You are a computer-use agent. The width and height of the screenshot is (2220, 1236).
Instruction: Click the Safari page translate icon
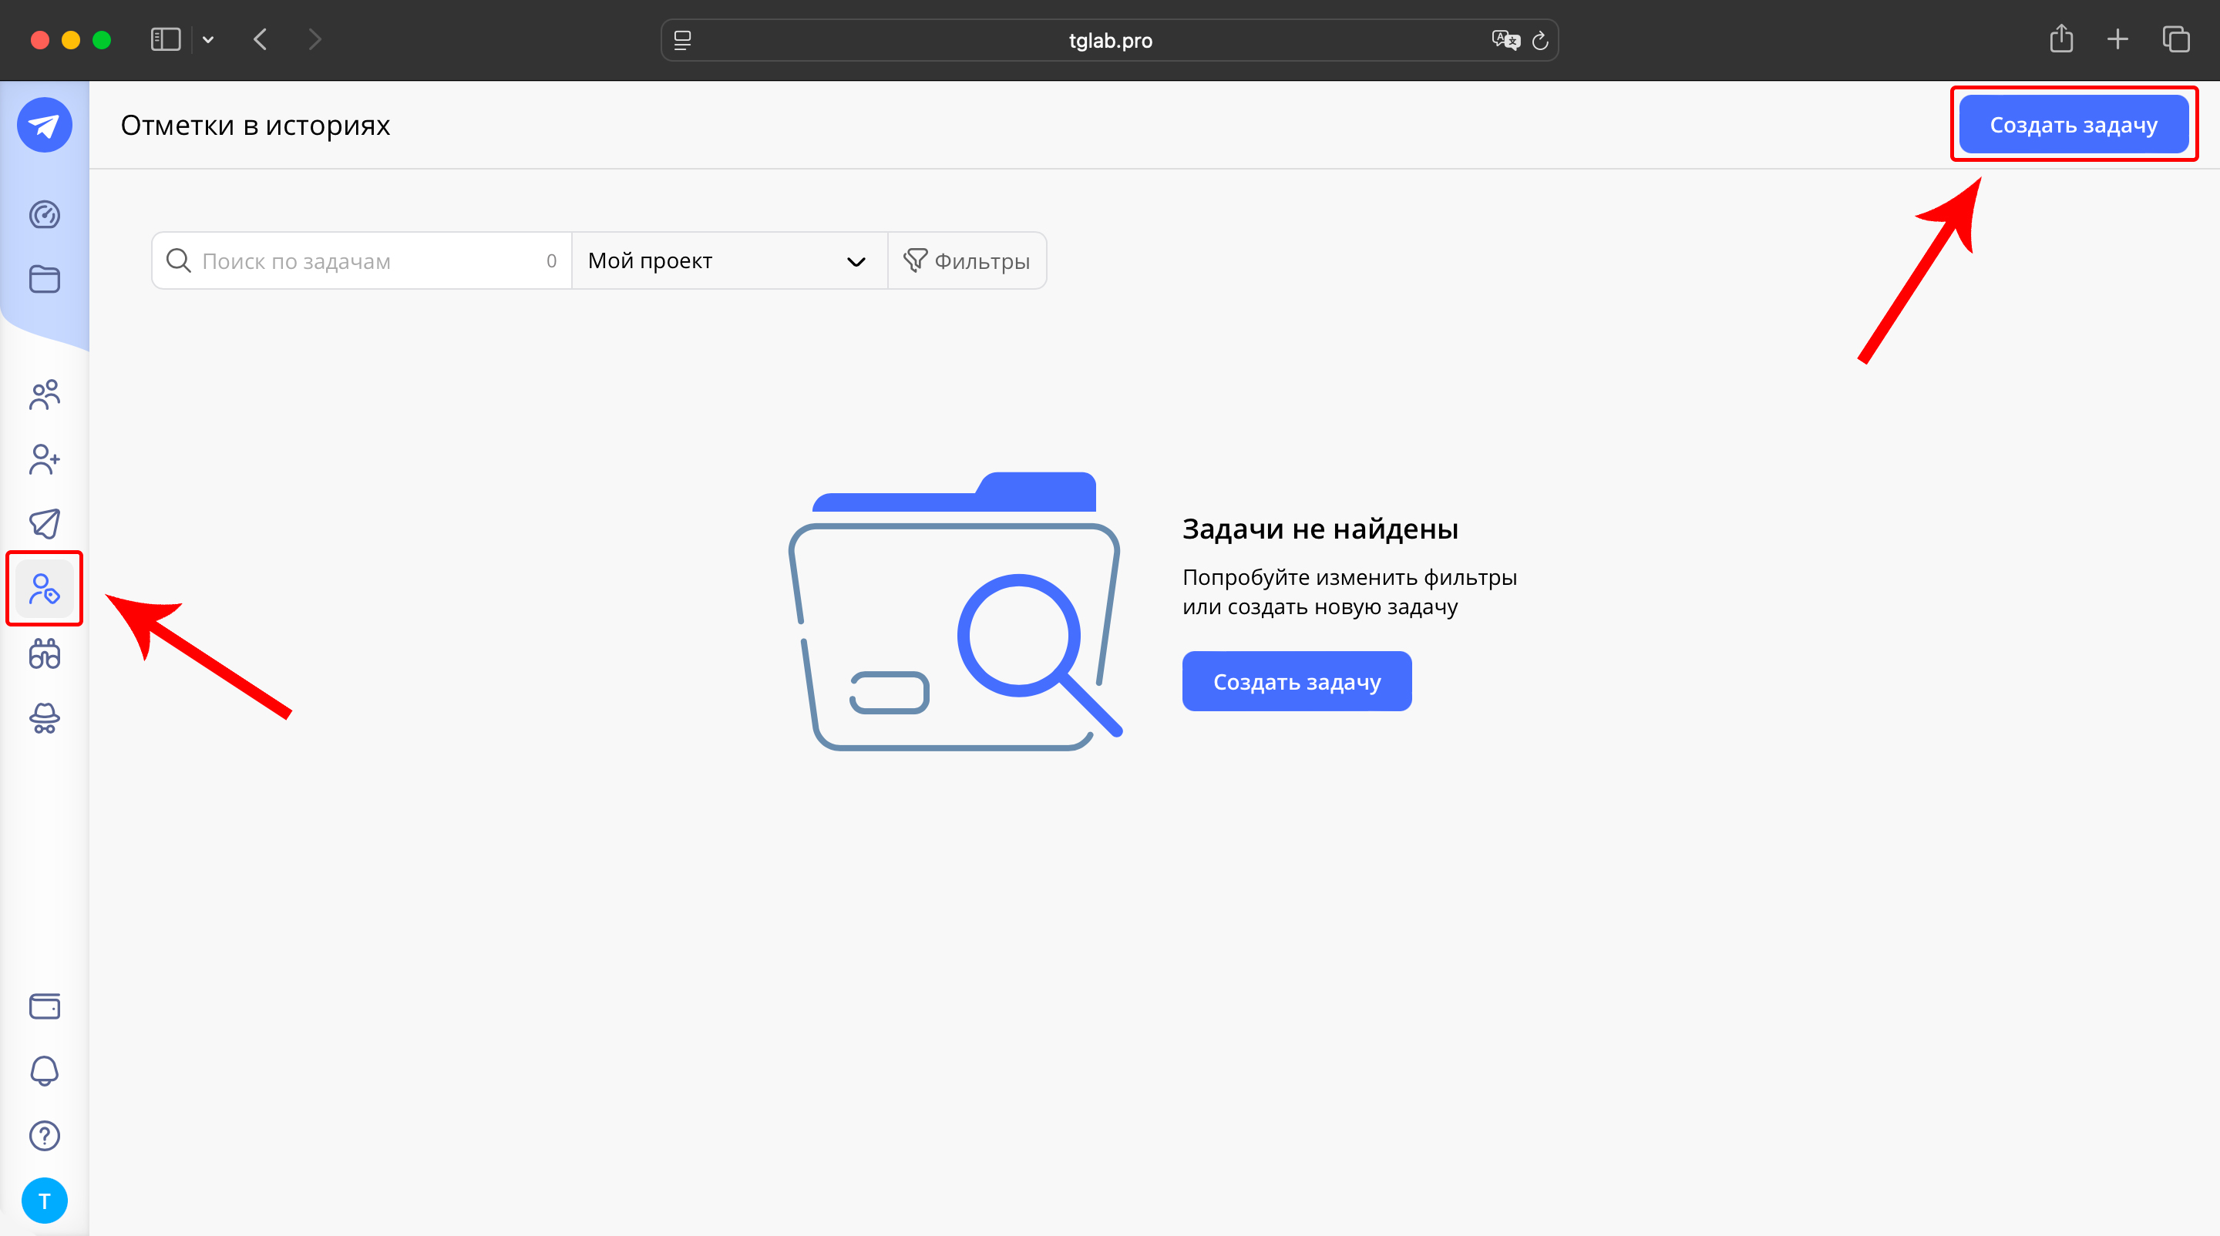tap(1505, 41)
